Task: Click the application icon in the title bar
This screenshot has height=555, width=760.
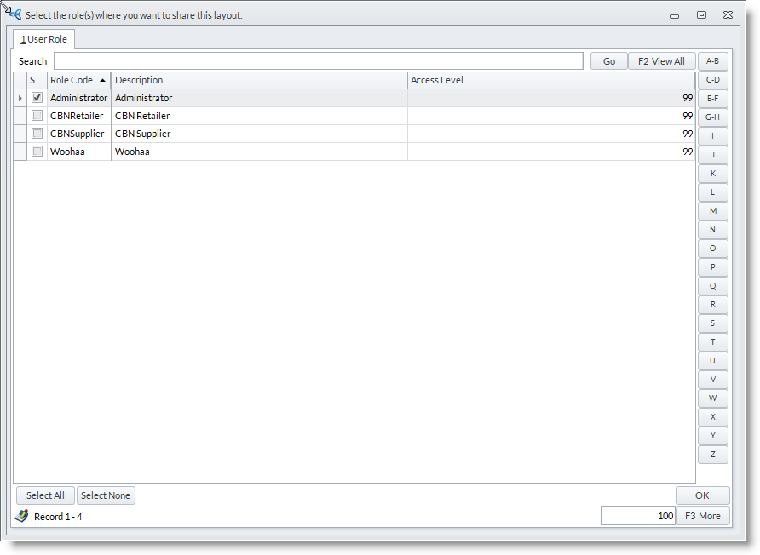Action: tap(15, 14)
